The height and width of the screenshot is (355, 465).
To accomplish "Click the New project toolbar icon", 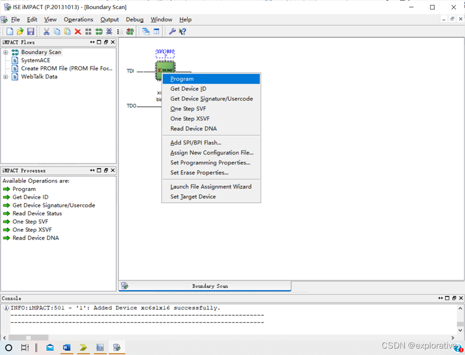I will point(10,31).
